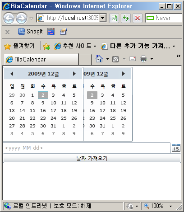Select day 31 in left calendar
Image resolution: width=184 pixels, height=212 pixels.
(x=53, y=126)
